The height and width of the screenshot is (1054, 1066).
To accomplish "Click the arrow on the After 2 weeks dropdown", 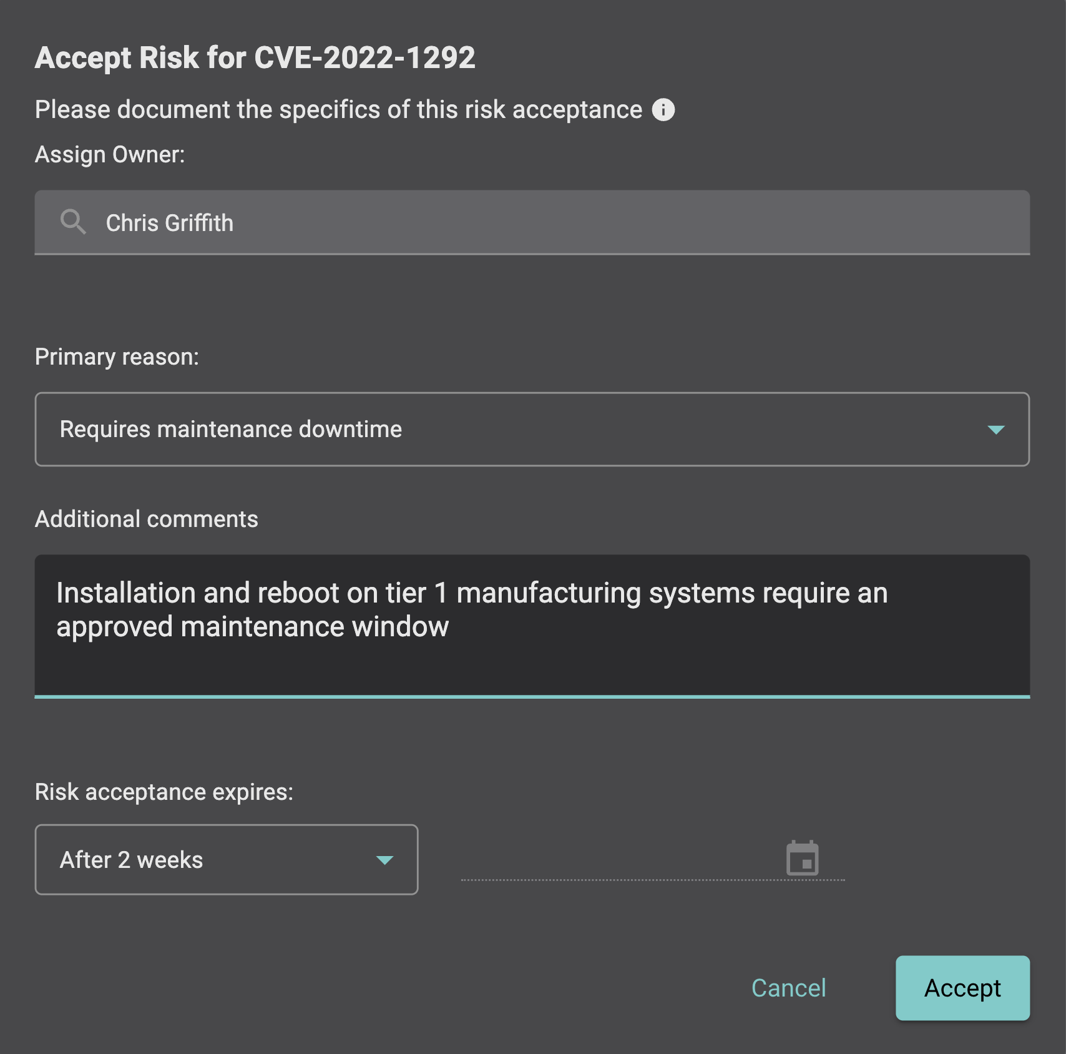I will pyautogui.click(x=384, y=860).
